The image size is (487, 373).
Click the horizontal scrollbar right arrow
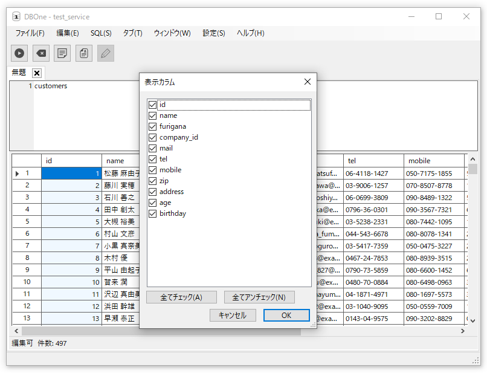[463, 331]
